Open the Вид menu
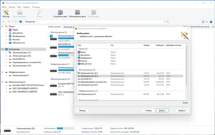This screenshot has height=135, width=215. (19, 7)
